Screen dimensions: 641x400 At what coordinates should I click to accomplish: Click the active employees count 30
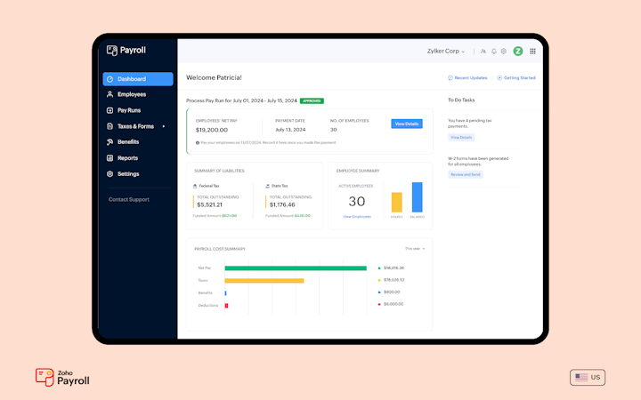pos(357,201)
